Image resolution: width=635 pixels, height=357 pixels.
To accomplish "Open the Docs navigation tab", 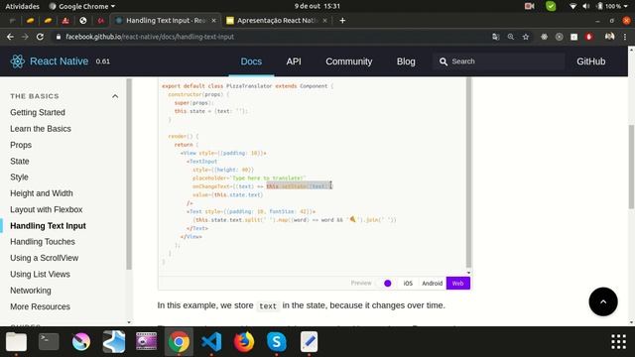I will [x=251, y=61].
